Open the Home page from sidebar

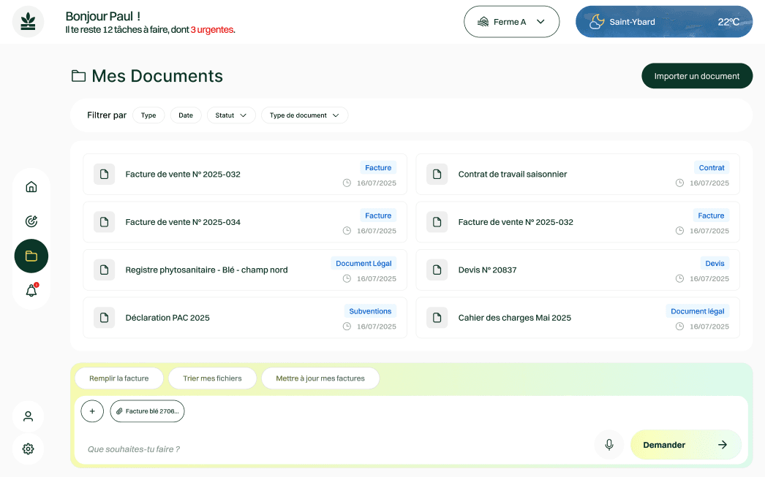[31, 187]
